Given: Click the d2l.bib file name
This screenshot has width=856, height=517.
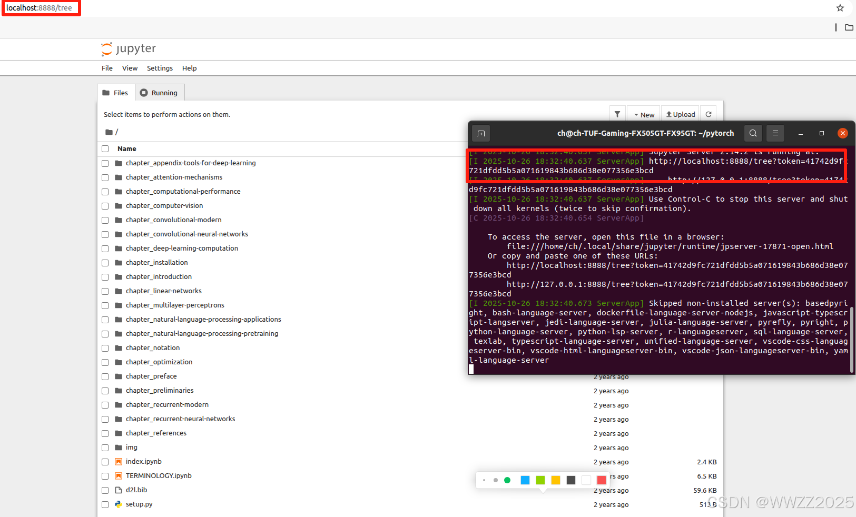Looking at the screenshot, I should point(136,490).
